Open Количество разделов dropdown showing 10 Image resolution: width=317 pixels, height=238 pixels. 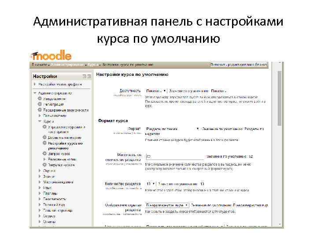(151, 184)
